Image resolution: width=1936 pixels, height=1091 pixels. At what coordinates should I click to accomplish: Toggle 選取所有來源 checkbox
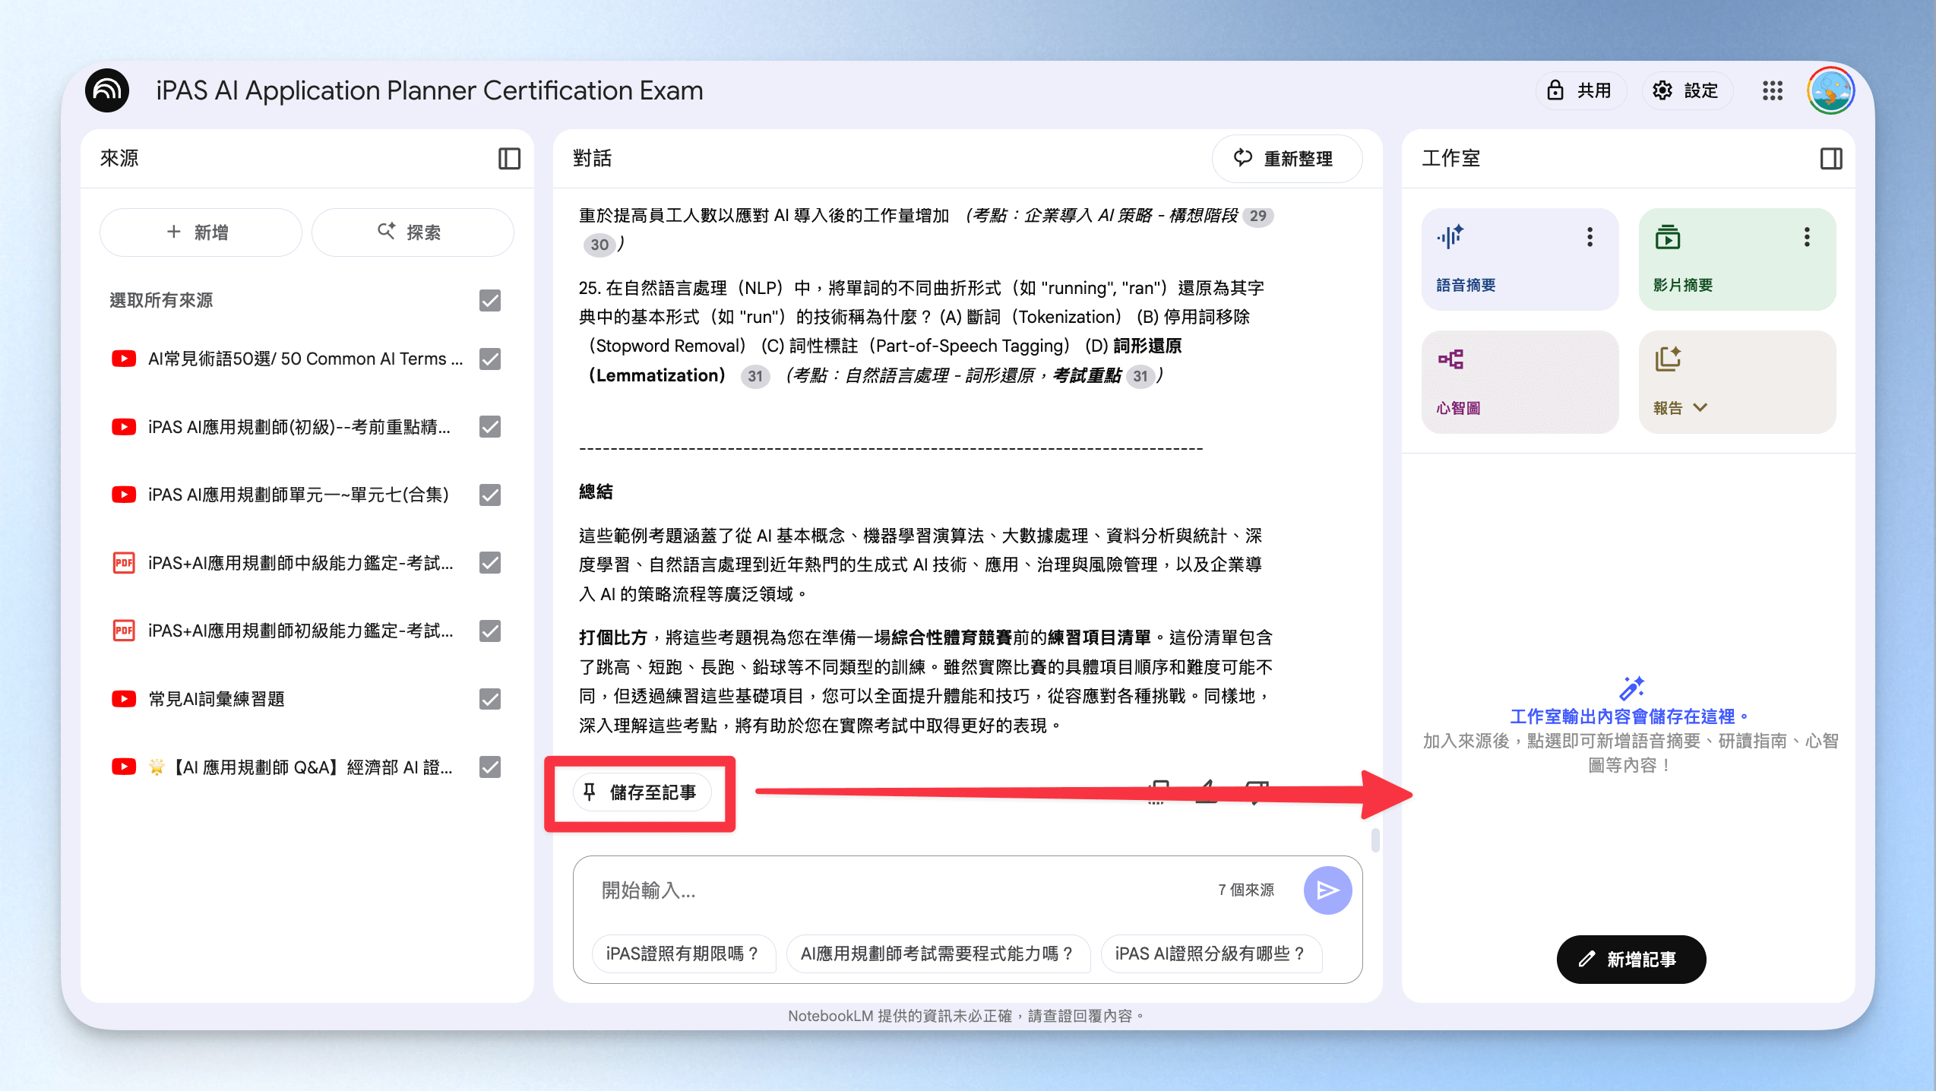click(x=490, y=301)
